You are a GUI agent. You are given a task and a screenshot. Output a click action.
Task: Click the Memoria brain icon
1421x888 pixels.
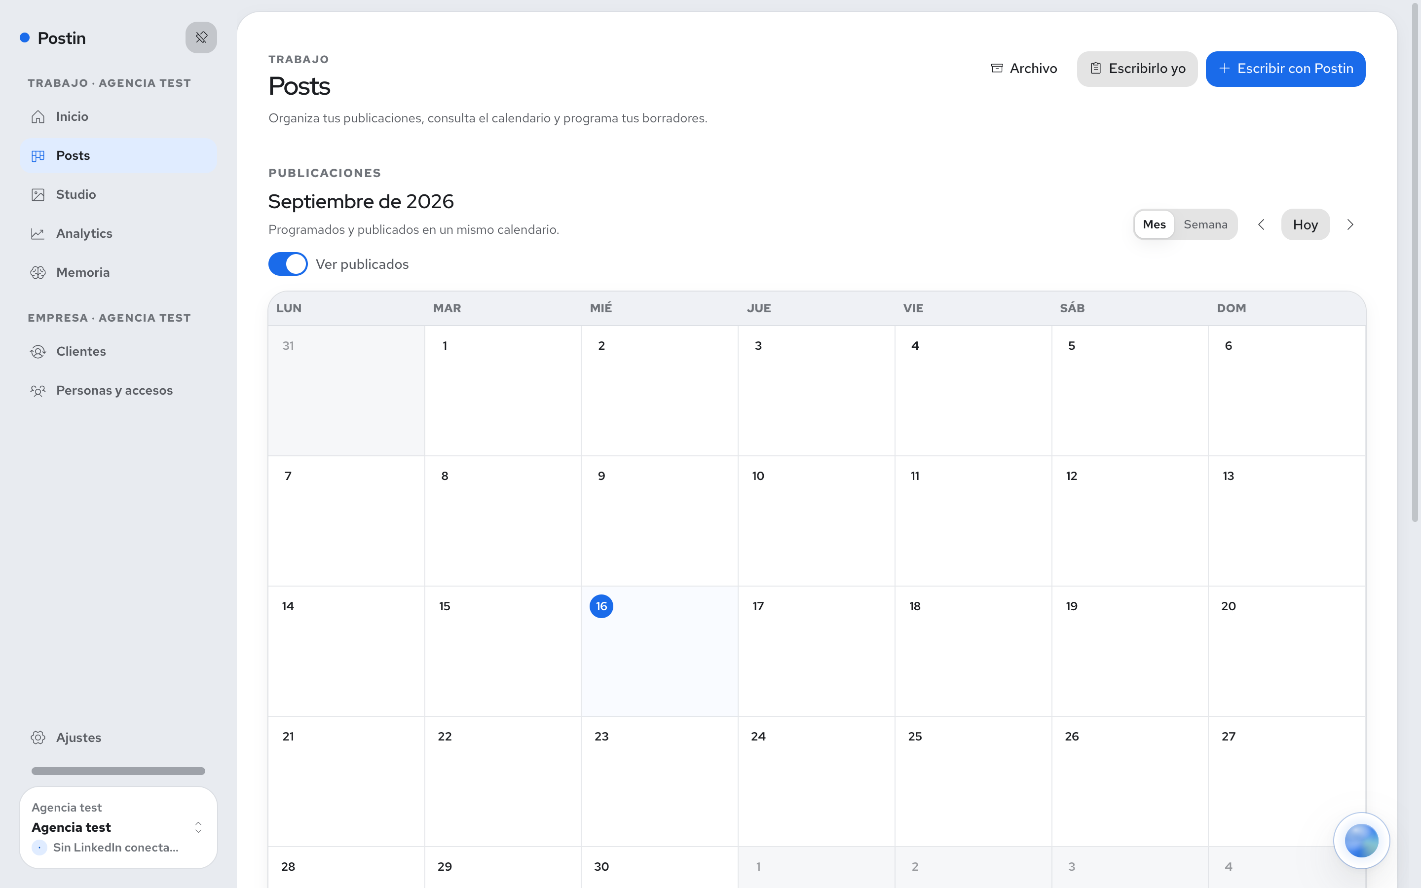click(x=38, y=272)
